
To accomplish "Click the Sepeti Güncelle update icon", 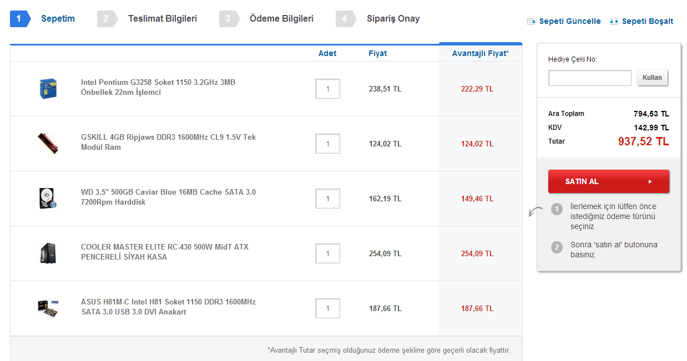I will coord(531,22).
